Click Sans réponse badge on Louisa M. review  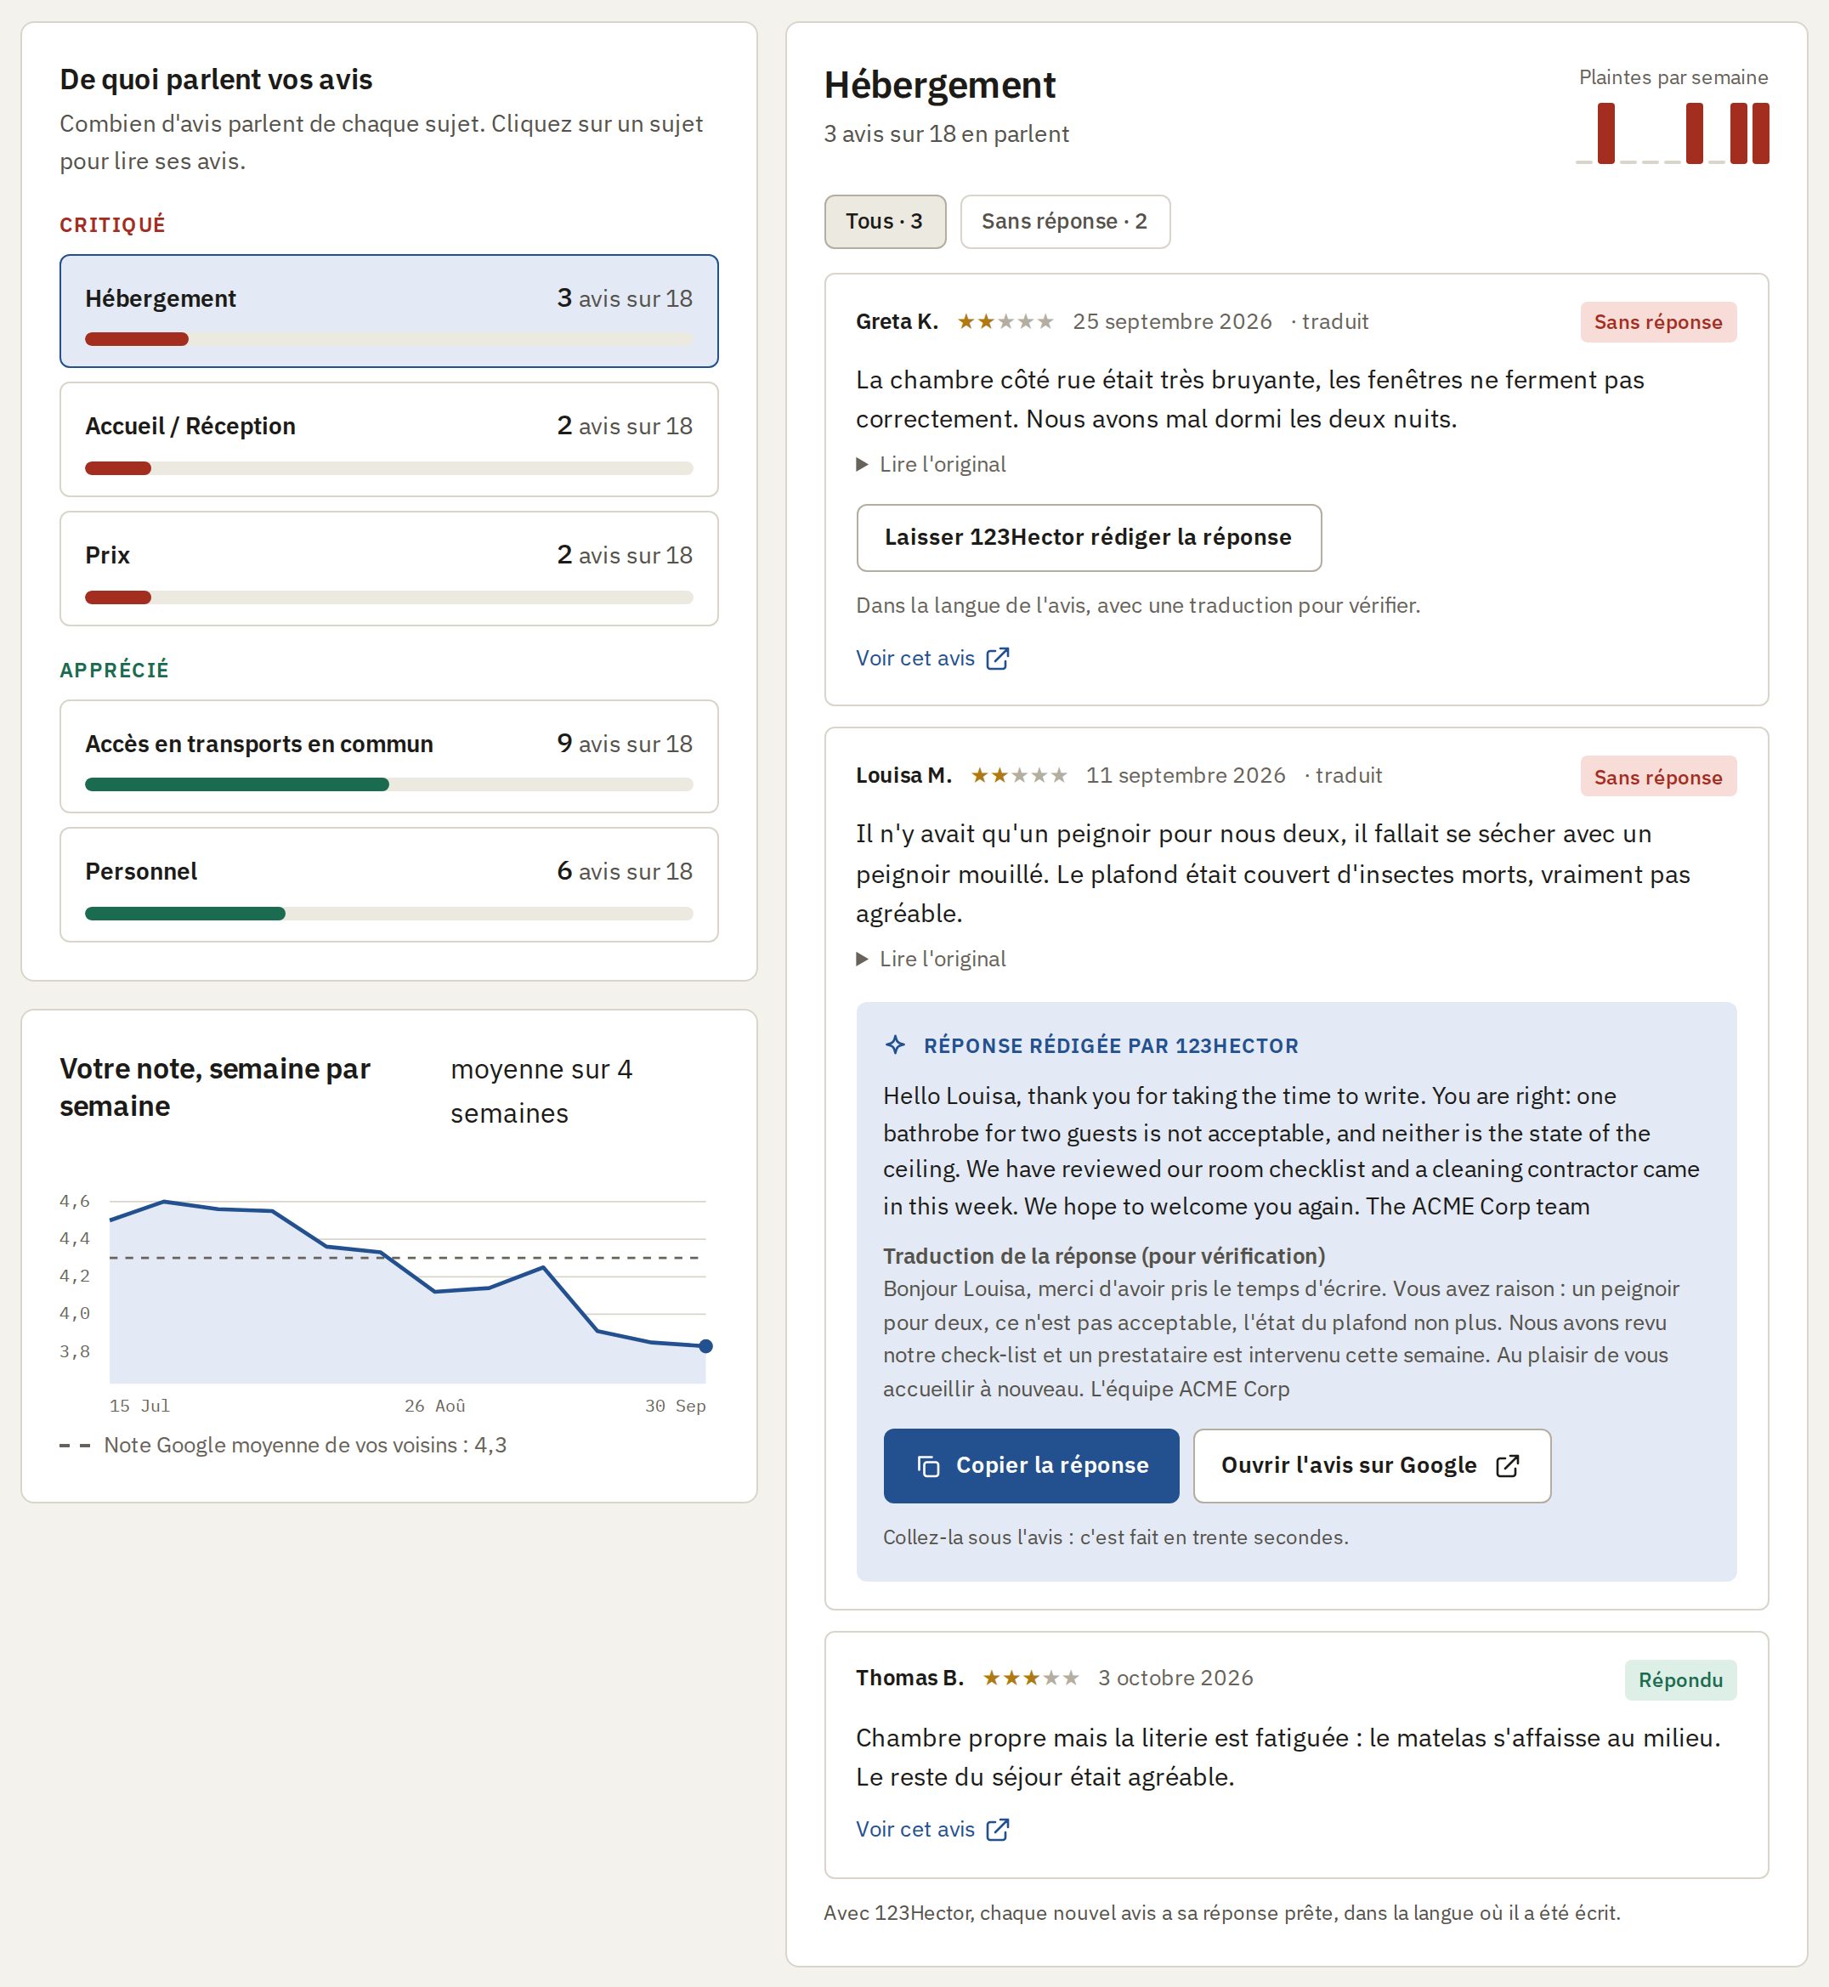1658,777
